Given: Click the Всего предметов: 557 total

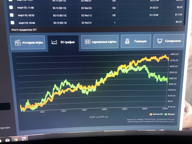Looking at the screenshot, I should [24, 30].
